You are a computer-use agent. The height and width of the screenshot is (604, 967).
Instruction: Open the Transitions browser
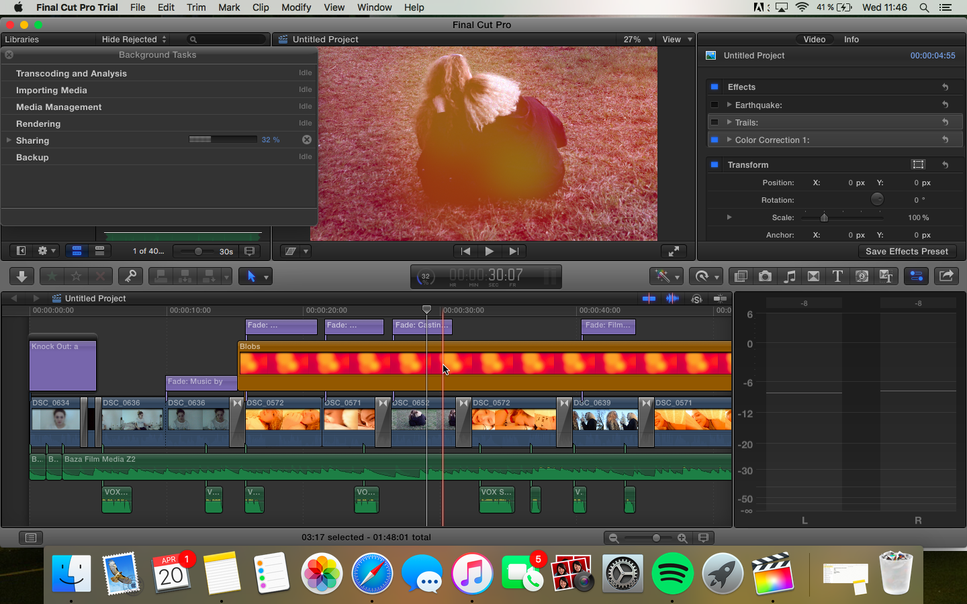[x=813, y=276]
